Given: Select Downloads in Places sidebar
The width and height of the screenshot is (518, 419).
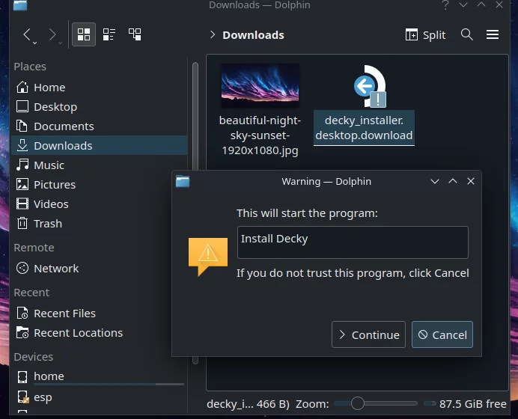Looking at the screenshot, I should coord(99,146).
